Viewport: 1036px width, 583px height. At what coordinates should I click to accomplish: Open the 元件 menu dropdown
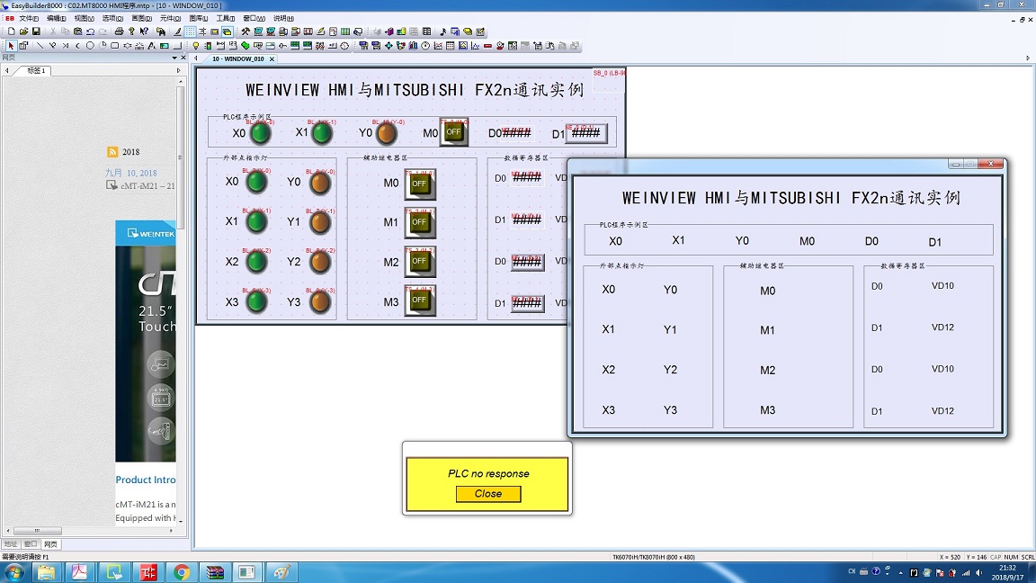[169, 18]
